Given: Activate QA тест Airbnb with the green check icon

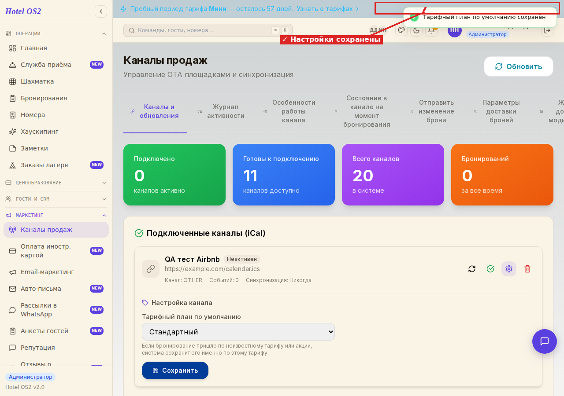Looking at the screenshot, I should [490, 269].
